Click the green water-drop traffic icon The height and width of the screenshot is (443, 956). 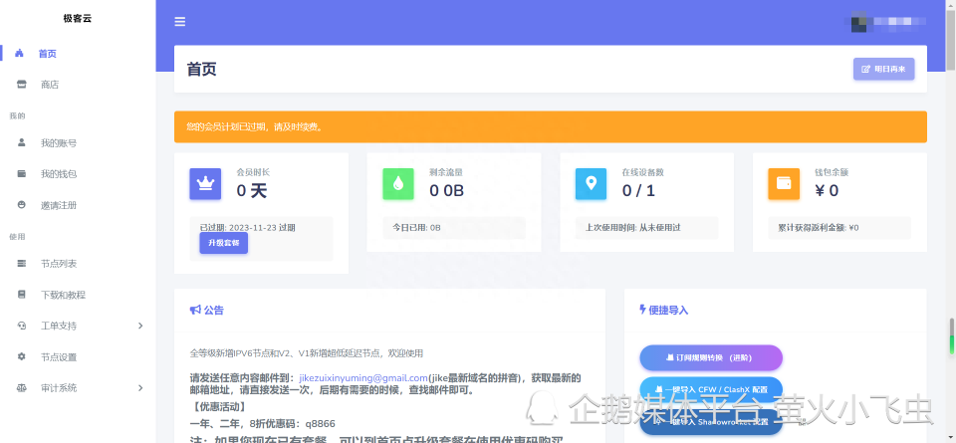click(x=398, y=184)
